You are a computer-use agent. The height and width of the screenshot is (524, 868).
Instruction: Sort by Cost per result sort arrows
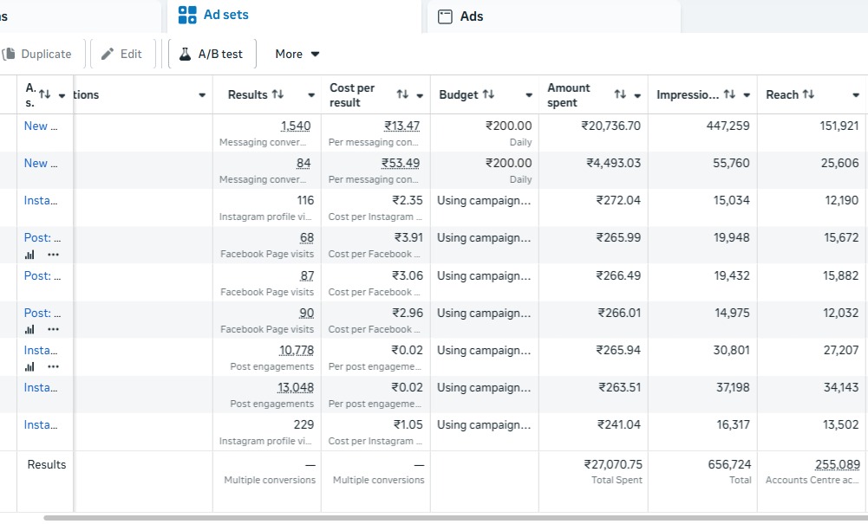[402, 94]
